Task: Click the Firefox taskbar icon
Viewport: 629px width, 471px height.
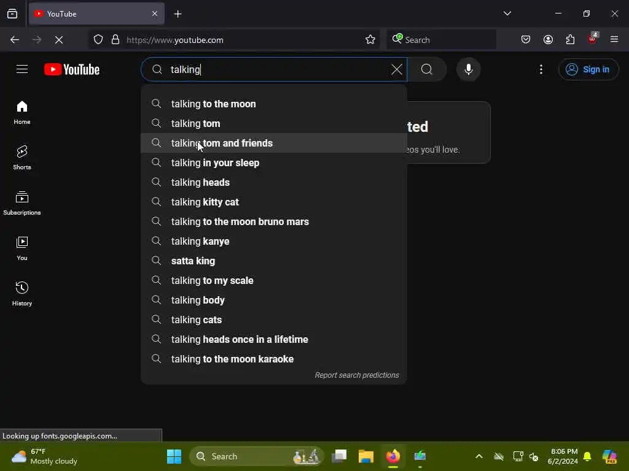Action: [x=393, y=456]
